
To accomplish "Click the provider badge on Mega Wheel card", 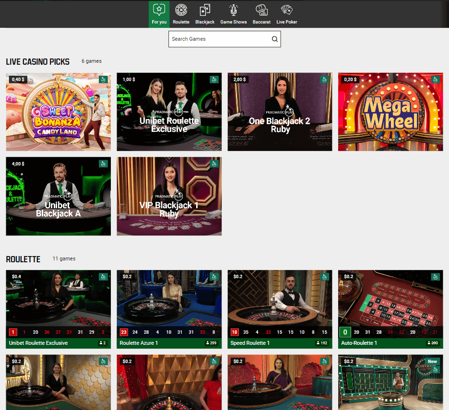I will point(435,80).
